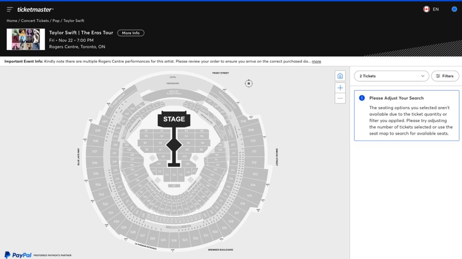Open the 2 Tickets quantity dropdown

(391, 76)
